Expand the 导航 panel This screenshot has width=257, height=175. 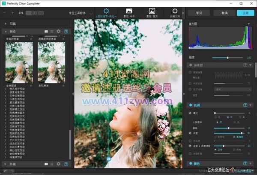pyautogui.click(x=5, y=24)
